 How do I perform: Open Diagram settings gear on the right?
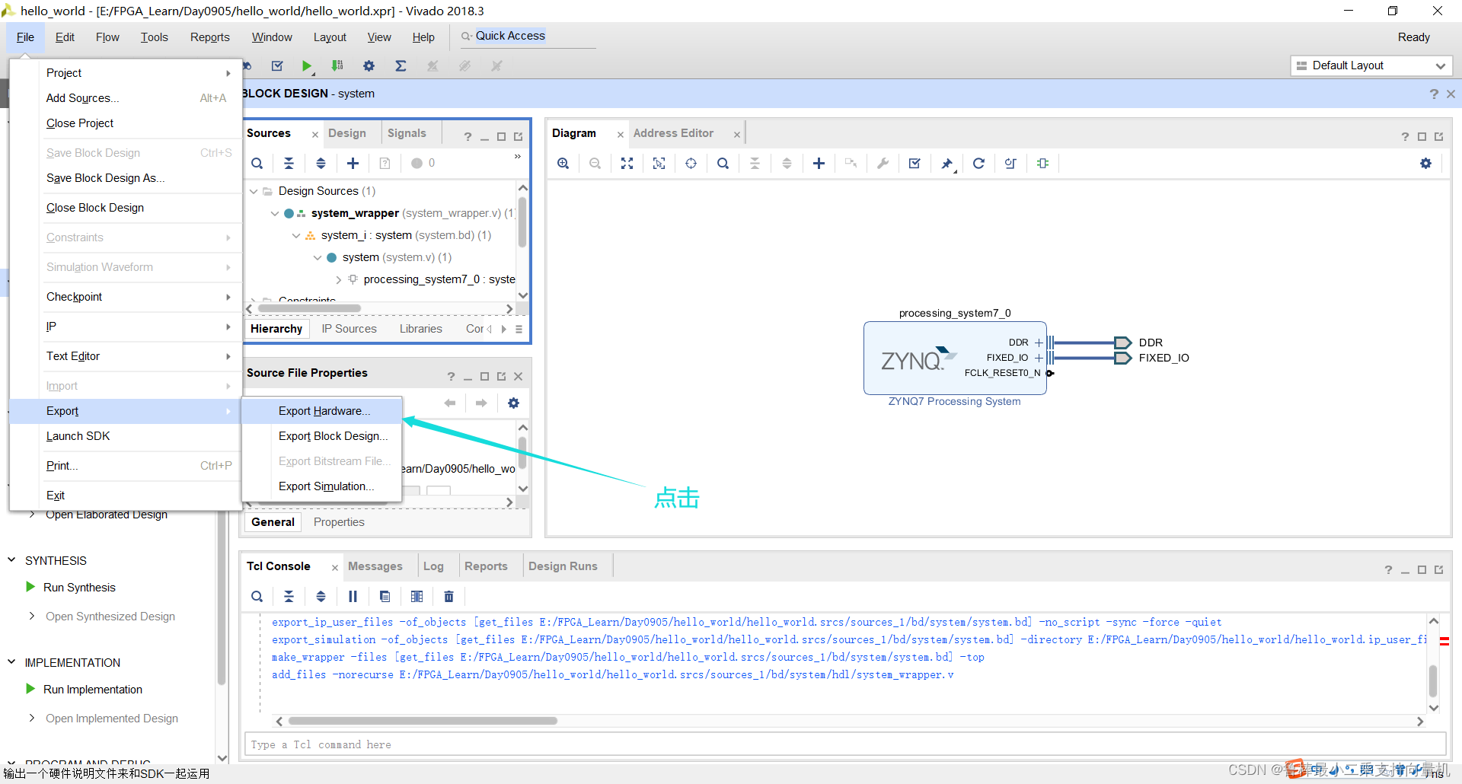click(1425, 163)
